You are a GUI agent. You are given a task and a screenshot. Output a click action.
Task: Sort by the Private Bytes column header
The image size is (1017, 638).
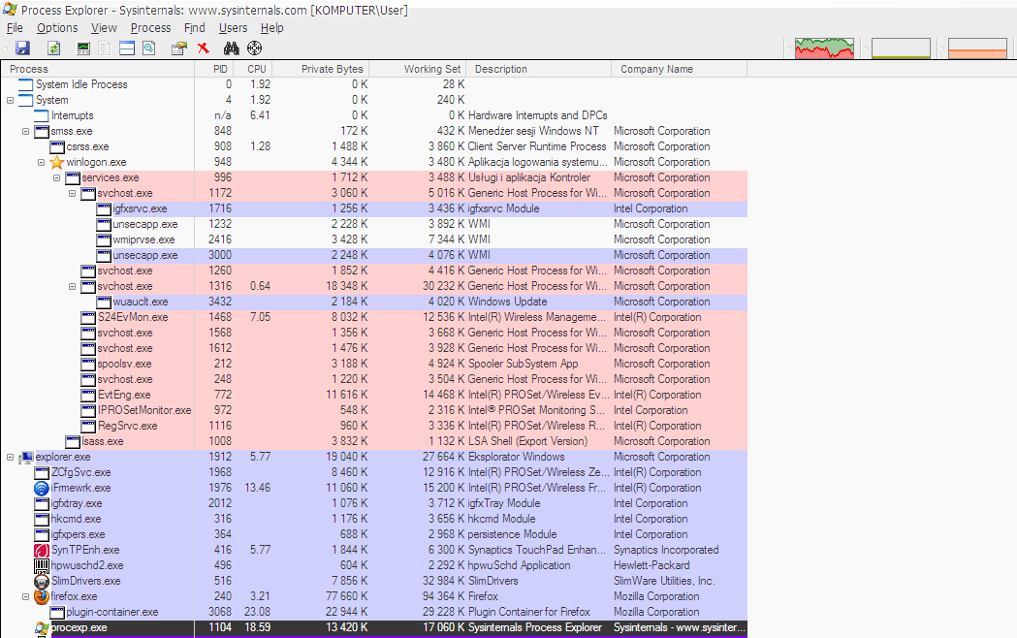click(x=321, y=69)
